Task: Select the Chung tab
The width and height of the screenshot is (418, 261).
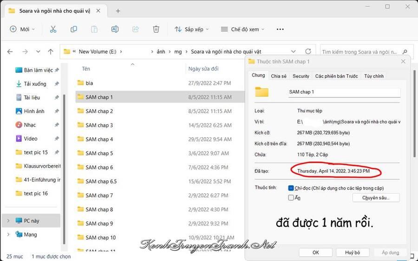Action: (x=258, y=75)
